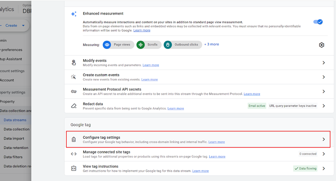Viewport: 336px width, 181px height.
Task: Open Account item in sidebar
Action: point(7,80)
